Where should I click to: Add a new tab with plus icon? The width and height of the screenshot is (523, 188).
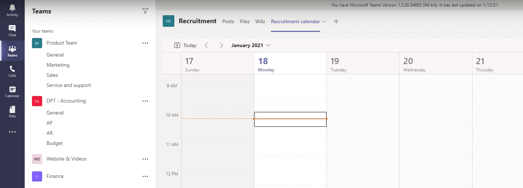[336, 21]
